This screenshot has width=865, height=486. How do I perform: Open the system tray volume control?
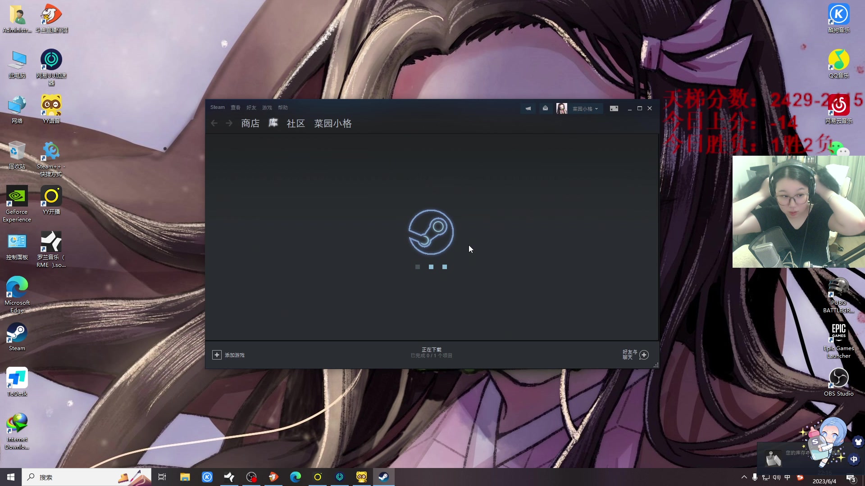coord(777,477)
